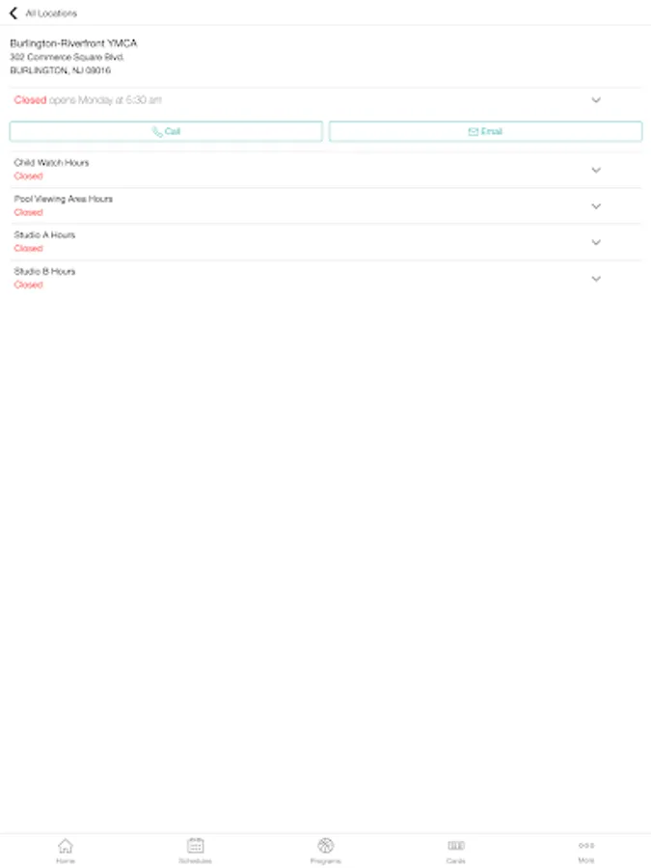Open the Home tab

(x=66, y=851)
